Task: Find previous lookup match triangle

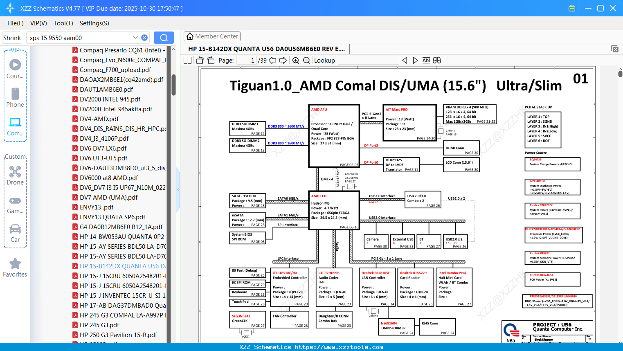Action: 405,61
